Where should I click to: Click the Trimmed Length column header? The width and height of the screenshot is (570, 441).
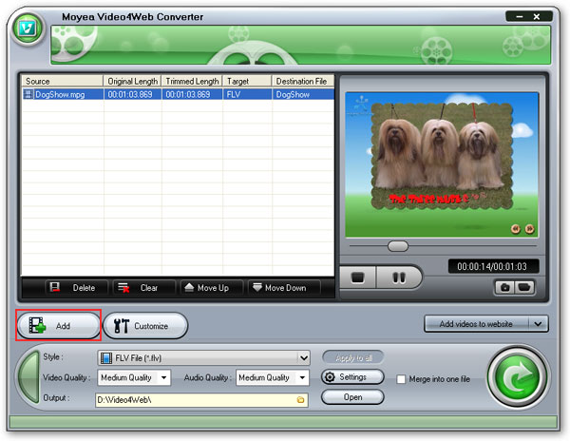tap(192, 81)
